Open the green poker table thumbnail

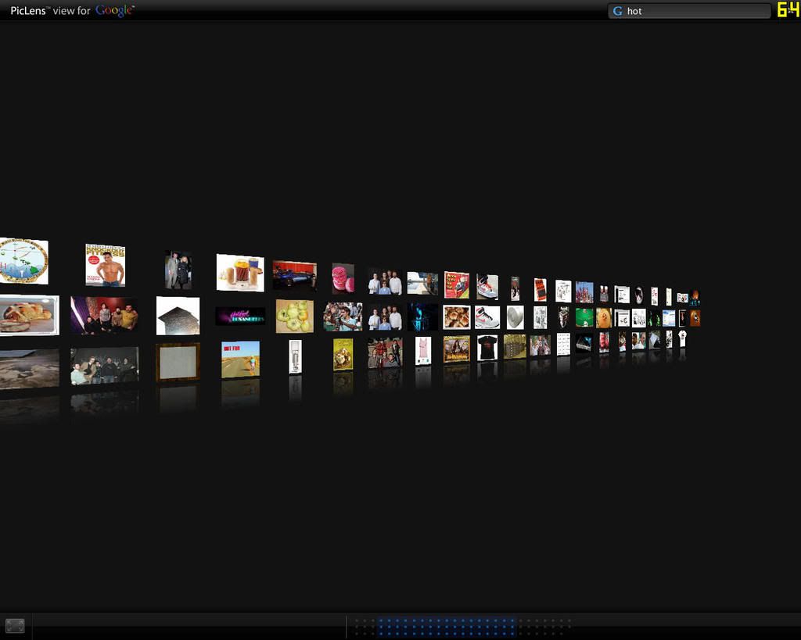coord(584,317)
